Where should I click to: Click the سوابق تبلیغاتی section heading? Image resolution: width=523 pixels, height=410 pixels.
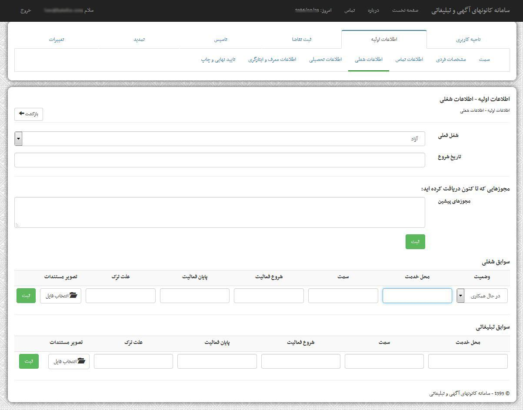click(x=493, y=327)
